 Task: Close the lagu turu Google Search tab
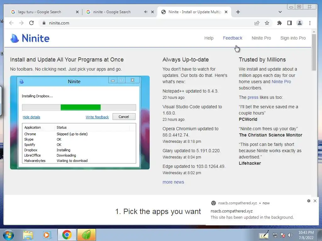tap(77, 12)
